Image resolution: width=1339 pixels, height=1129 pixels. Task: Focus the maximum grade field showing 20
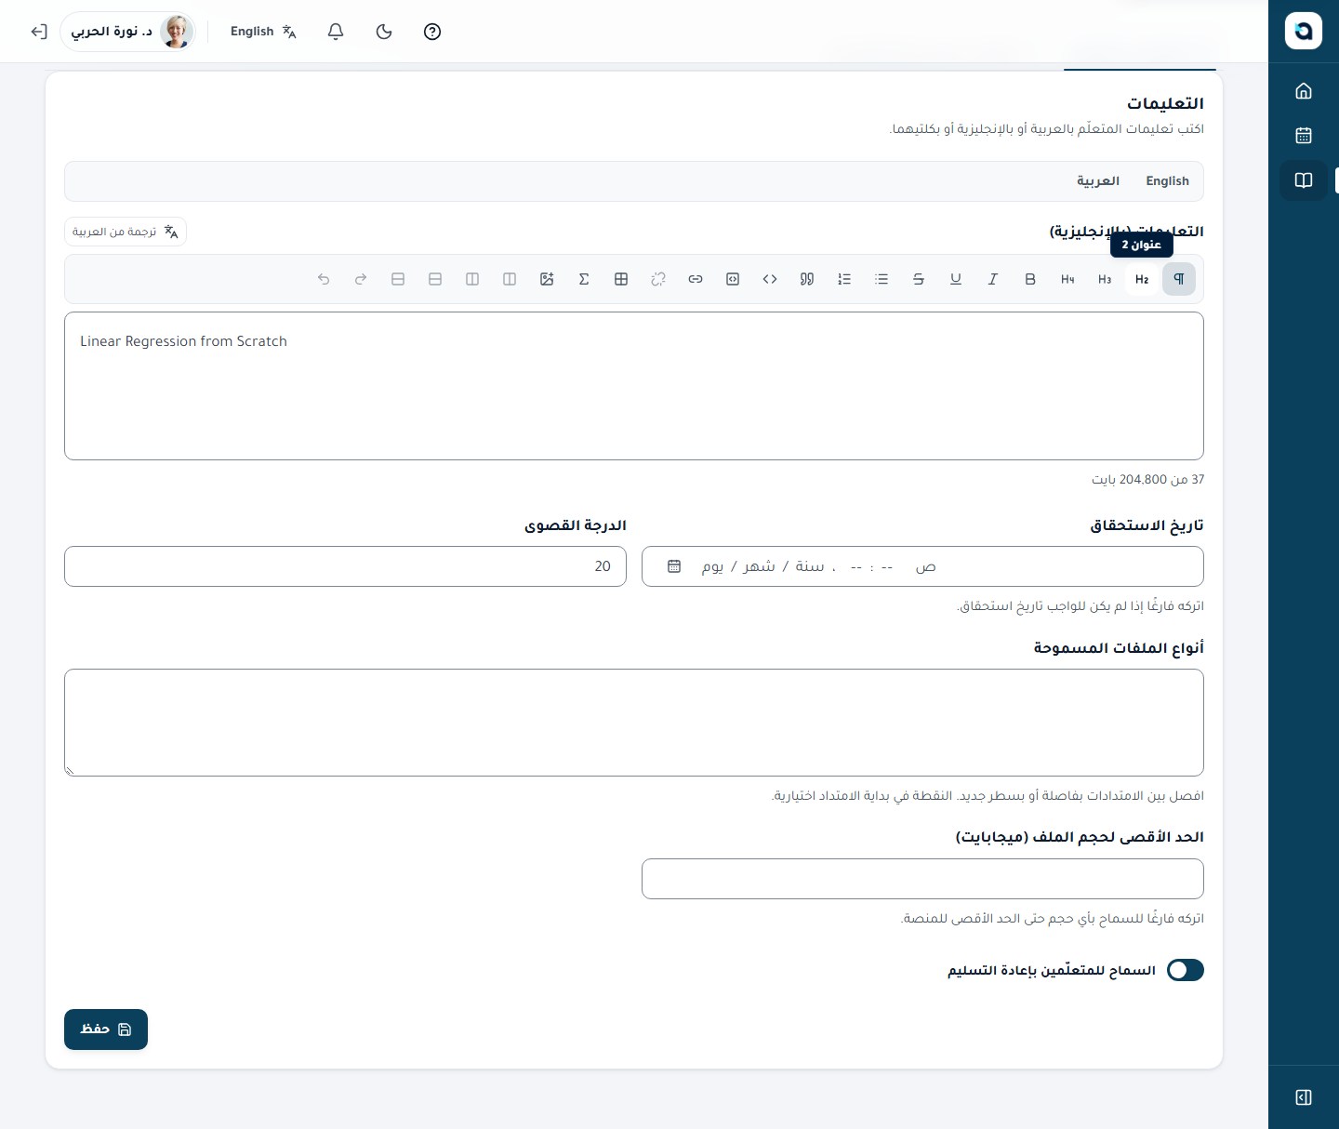tap(345, 566)
